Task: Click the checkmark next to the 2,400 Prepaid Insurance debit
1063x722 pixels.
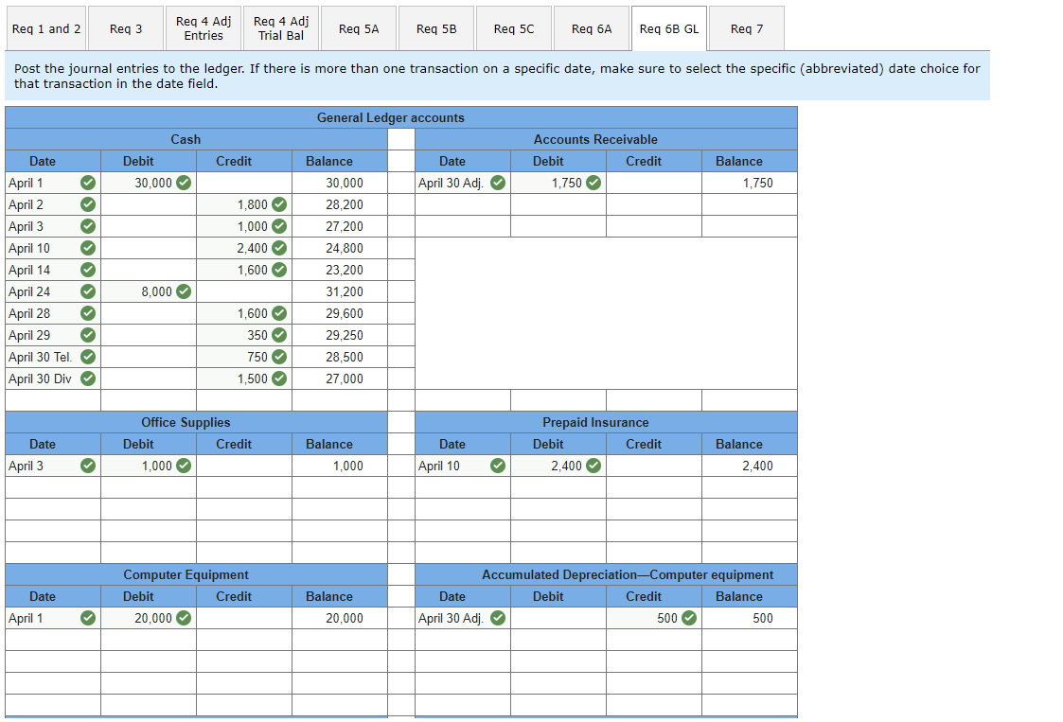Action: click(x=592, y=466)
